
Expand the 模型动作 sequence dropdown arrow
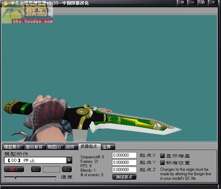[69, 160]
